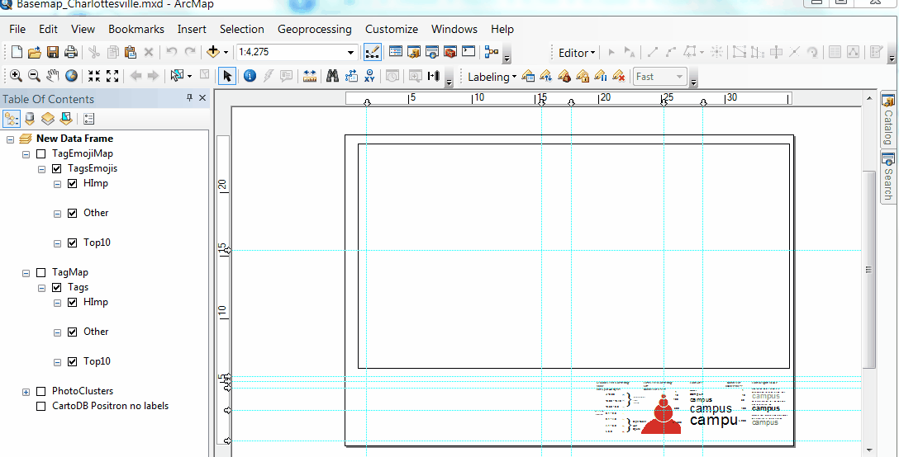
Task: Open the ModelBuilder window icon
Action: coord(492,52)
